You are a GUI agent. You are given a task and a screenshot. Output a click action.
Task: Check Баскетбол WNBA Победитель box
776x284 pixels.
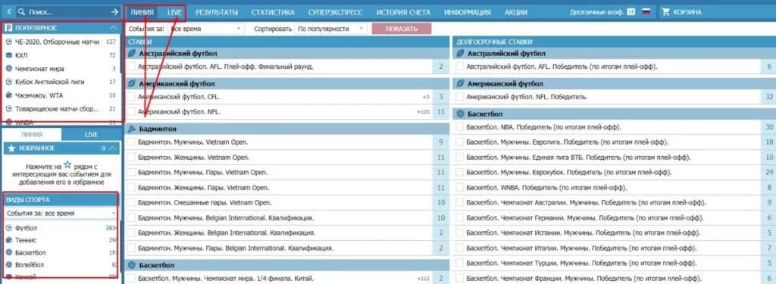460,188
